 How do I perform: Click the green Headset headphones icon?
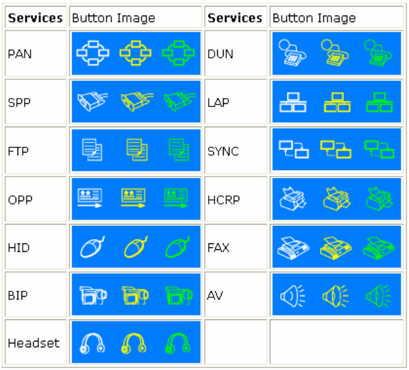[176, 343]
